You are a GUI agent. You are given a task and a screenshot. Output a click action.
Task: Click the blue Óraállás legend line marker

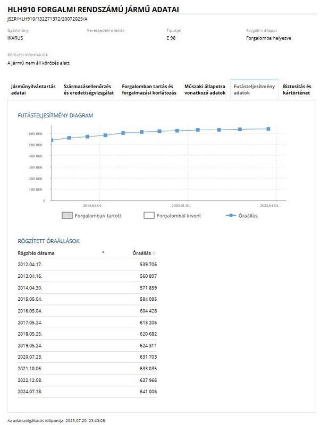[231, 215]
